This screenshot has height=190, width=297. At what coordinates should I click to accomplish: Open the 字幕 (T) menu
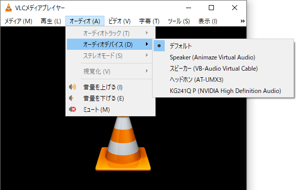point(149,21)
